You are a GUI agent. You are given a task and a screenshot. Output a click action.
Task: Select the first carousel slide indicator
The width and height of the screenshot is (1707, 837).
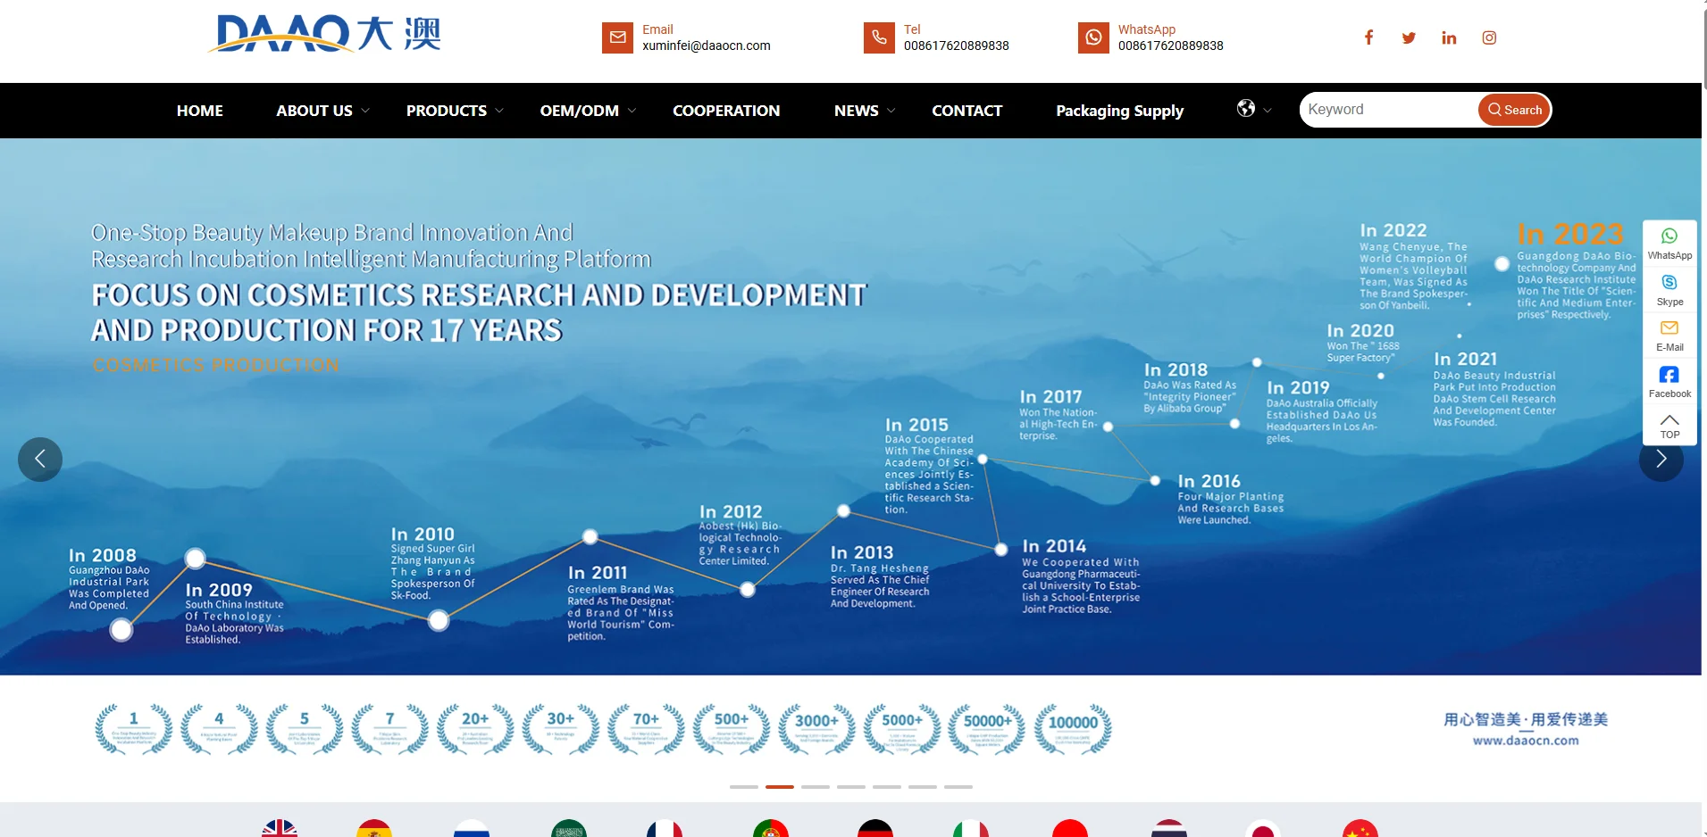tap(743, 787)
